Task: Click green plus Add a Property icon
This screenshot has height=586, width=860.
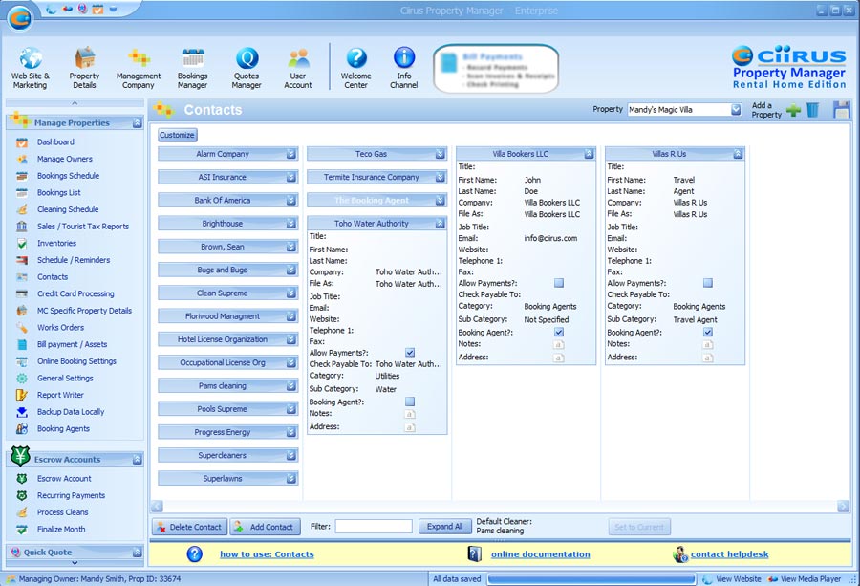Action: 793,110
